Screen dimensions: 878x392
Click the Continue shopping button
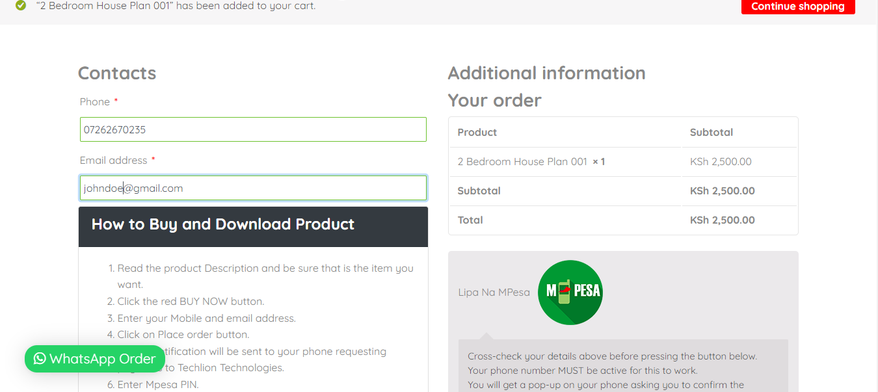(798, 7)
